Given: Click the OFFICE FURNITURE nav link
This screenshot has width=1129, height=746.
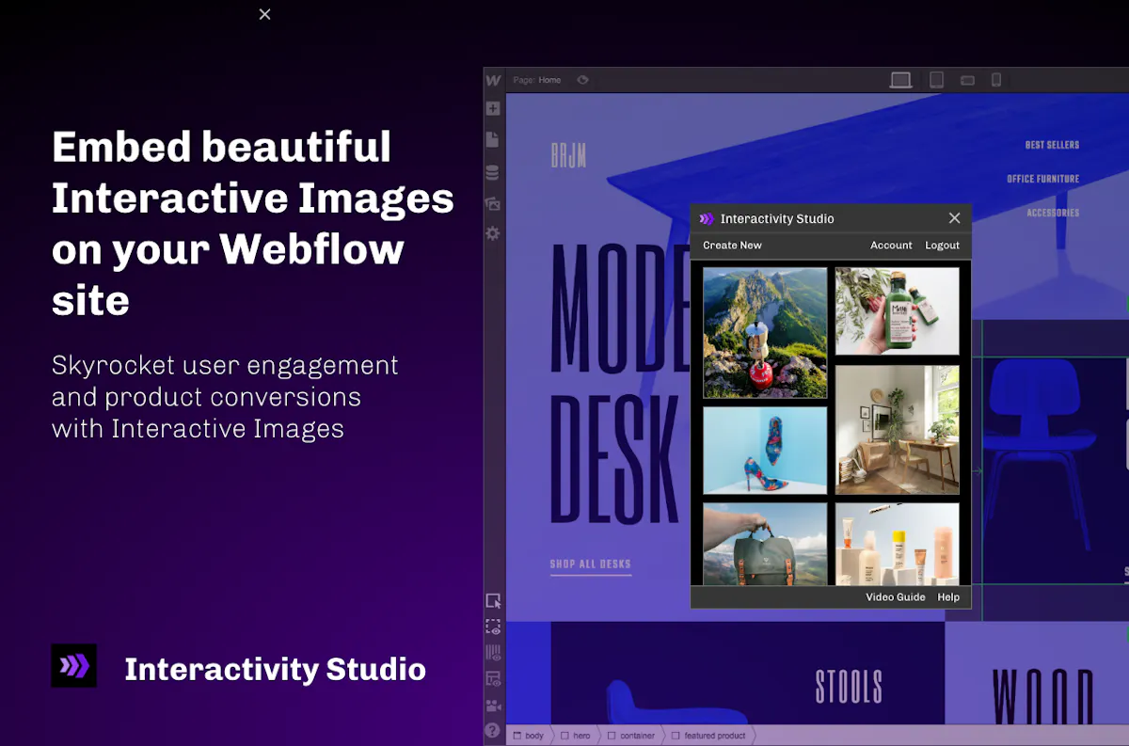Looking at the screenshot, I should [x=1043, y=179].
